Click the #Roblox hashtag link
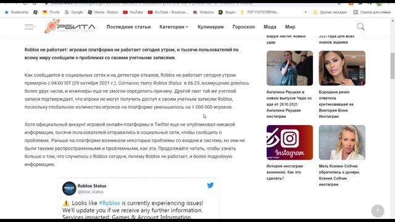395x222 pixels. (x=109, y=203)
